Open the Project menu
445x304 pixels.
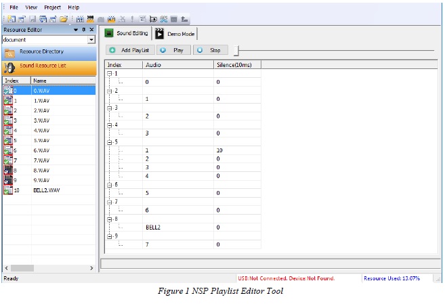click(52, 7)
